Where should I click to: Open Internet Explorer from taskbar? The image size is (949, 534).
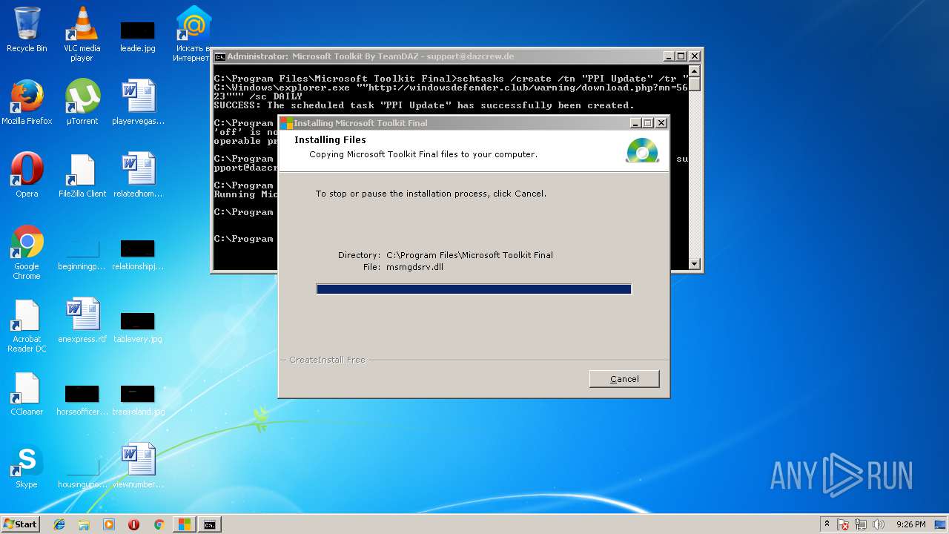click(x=59, y=524)
